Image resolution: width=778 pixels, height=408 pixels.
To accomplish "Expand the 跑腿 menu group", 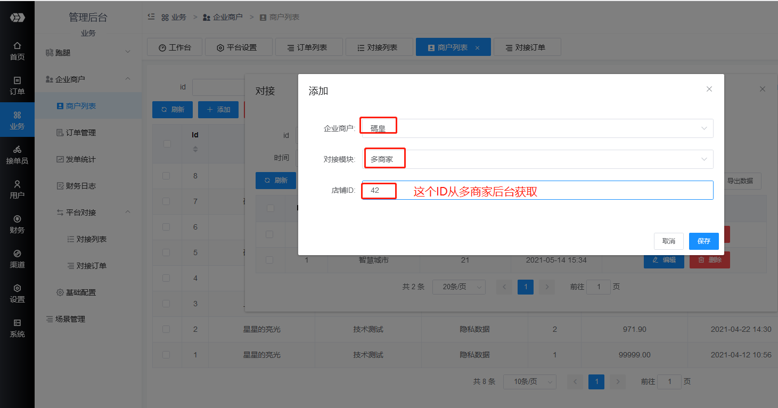I will coord(88,52).
